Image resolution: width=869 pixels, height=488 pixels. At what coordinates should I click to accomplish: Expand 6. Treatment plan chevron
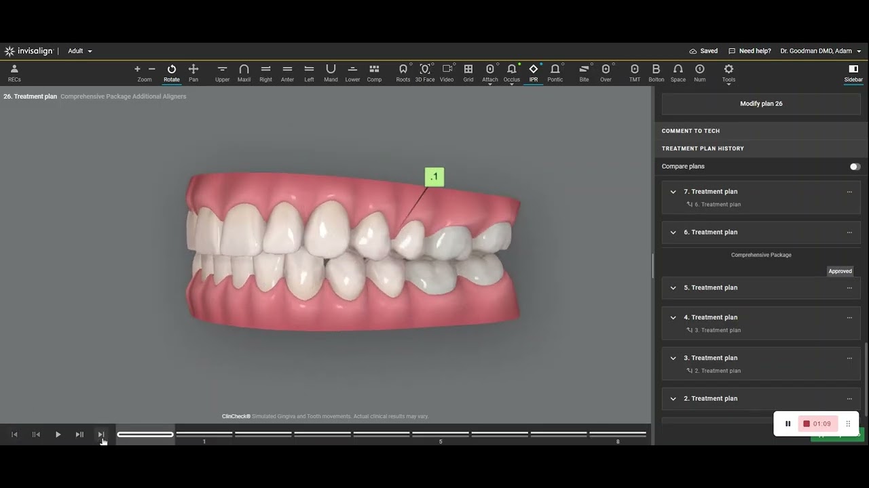[673, 232]
